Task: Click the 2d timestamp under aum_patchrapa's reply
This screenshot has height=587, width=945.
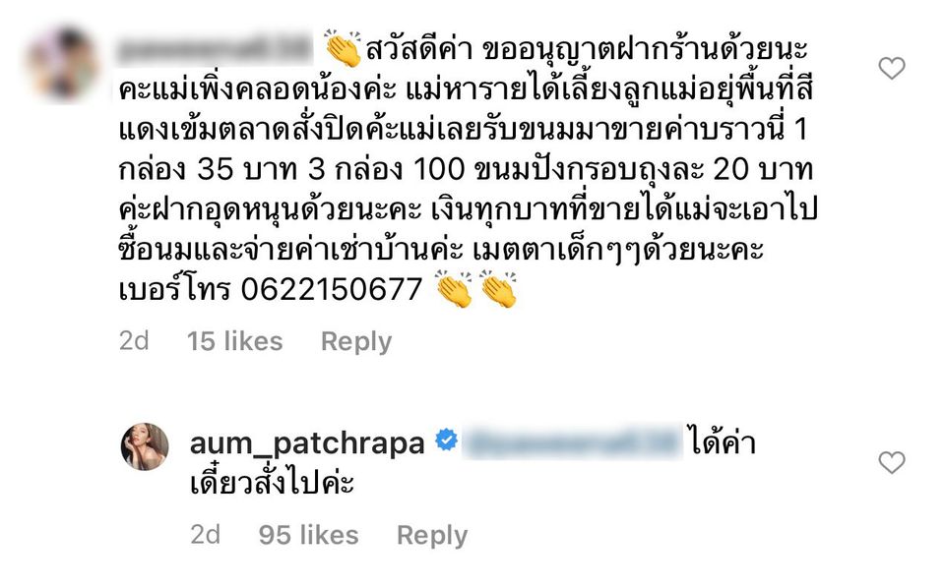Action: tap(206, 535)
